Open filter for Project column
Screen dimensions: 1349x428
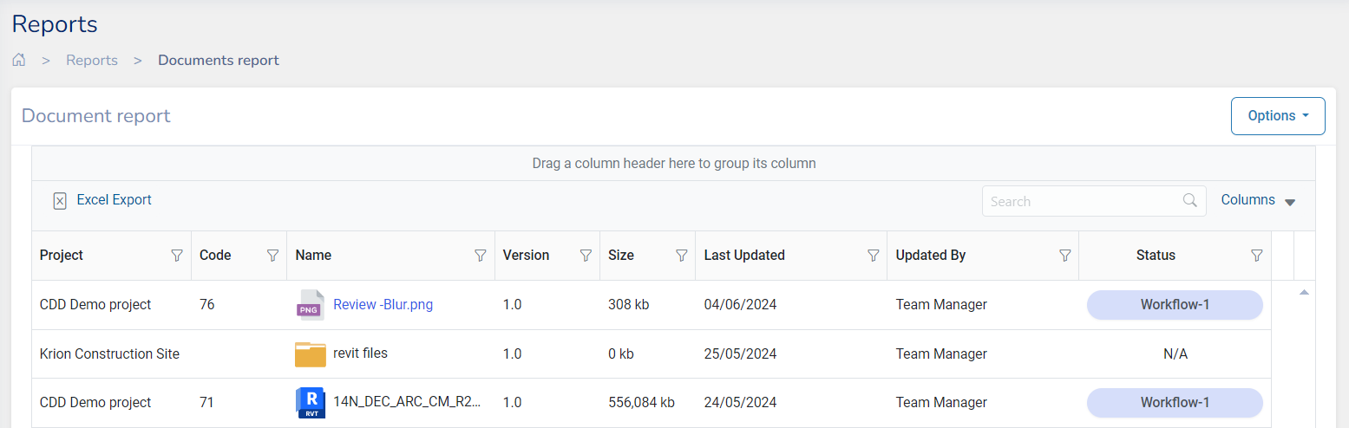[x=177, y=256]
